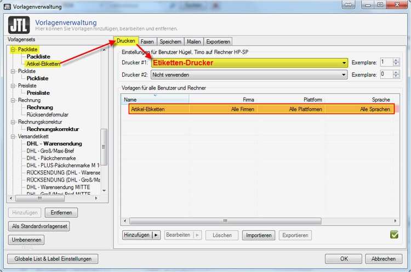
Task: Switch to the Speichern tab
Action: [x=170, y=42]
